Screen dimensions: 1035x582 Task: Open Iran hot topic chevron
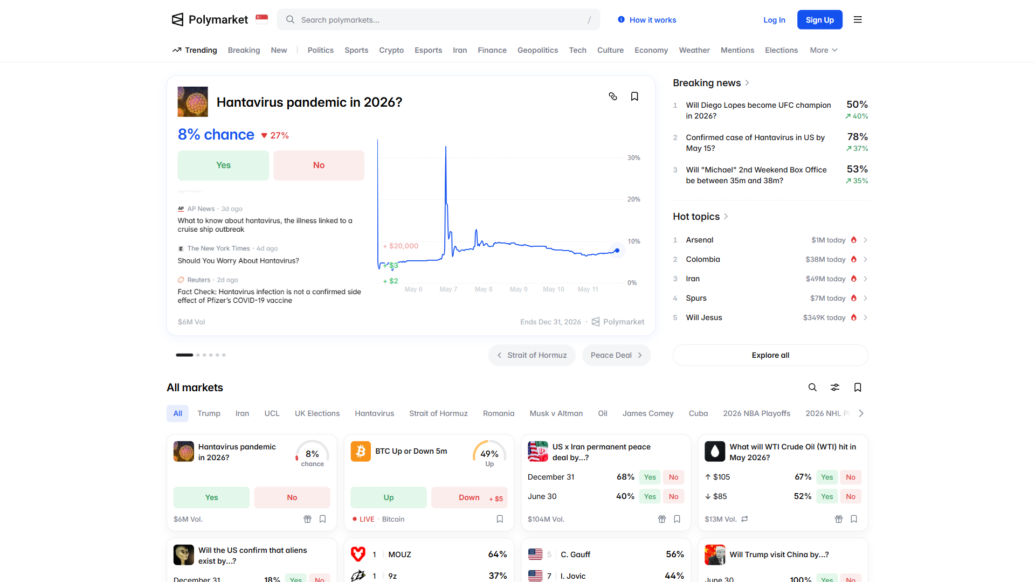tap(865, 279)
